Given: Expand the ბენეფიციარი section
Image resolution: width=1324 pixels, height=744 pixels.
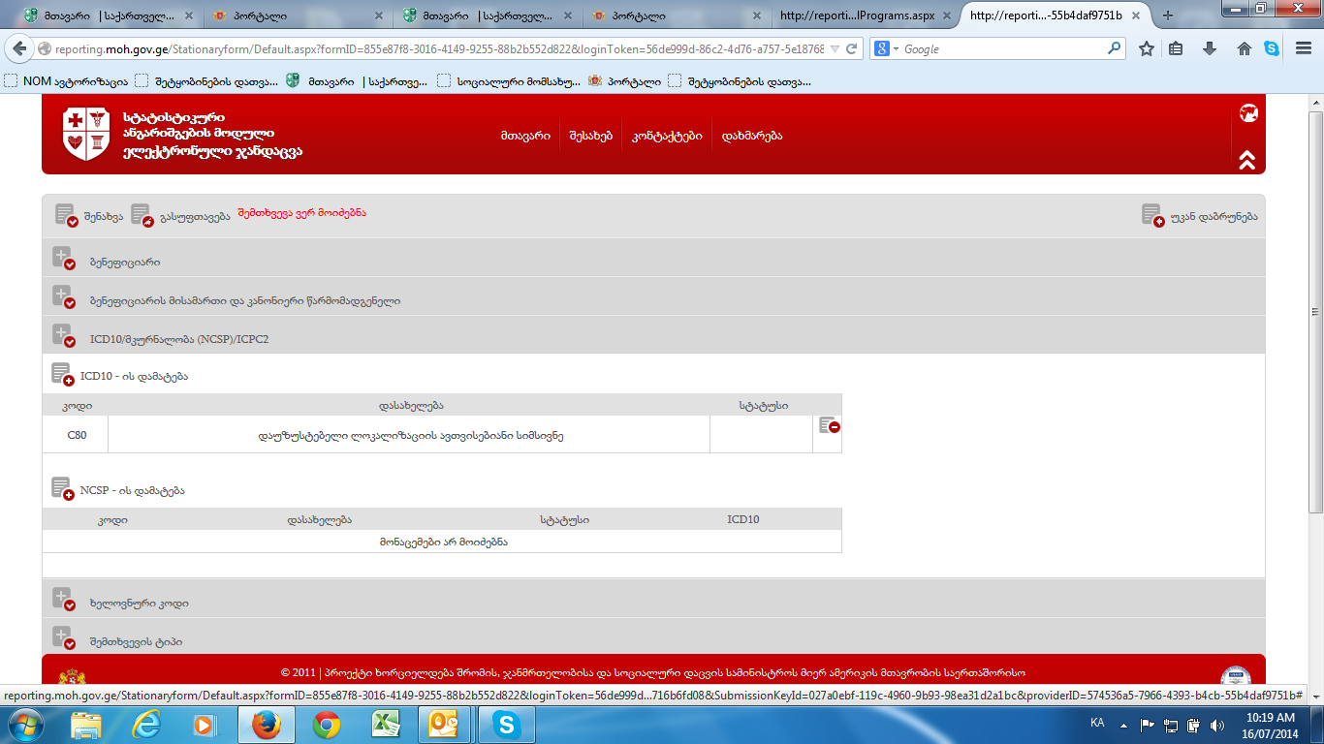Looking at the screenshot, I should coord(63,260).
